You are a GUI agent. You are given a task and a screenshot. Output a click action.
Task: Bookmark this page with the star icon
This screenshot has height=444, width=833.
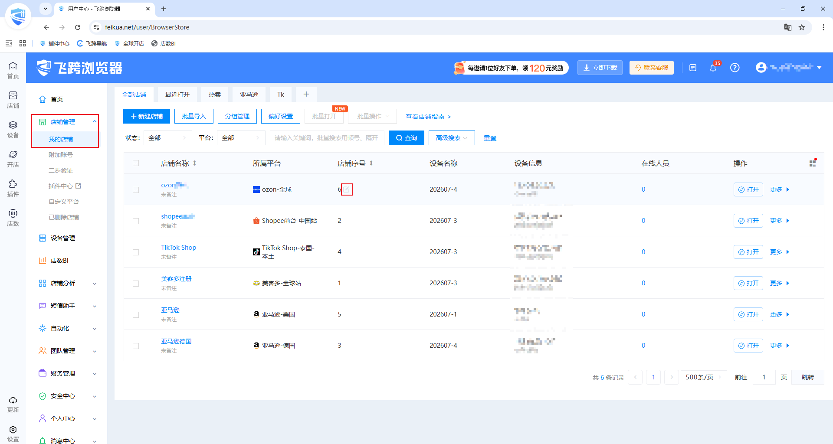click(x=802, y=27)
